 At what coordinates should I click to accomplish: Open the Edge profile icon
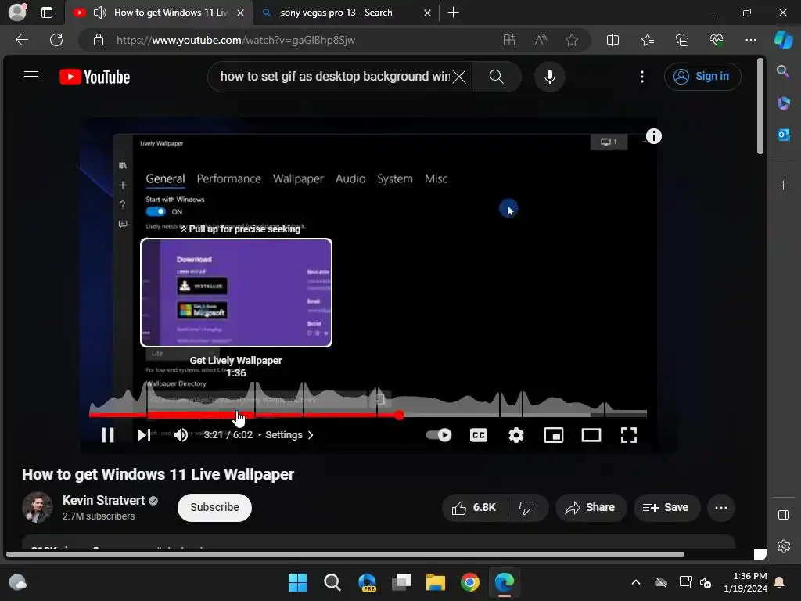coord(17,12)
